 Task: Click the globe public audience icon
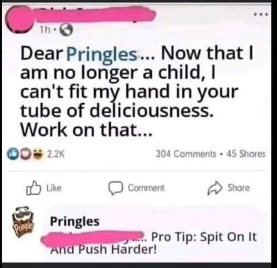67,31
